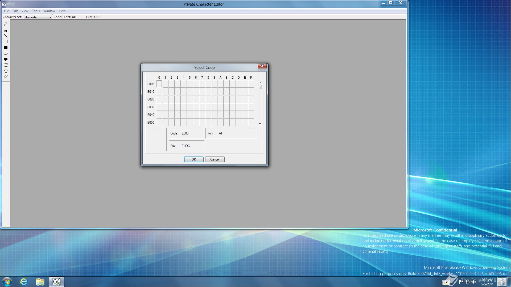
Task: Select the Hollow Rectangle tool
Action: [x=6, y=42]
